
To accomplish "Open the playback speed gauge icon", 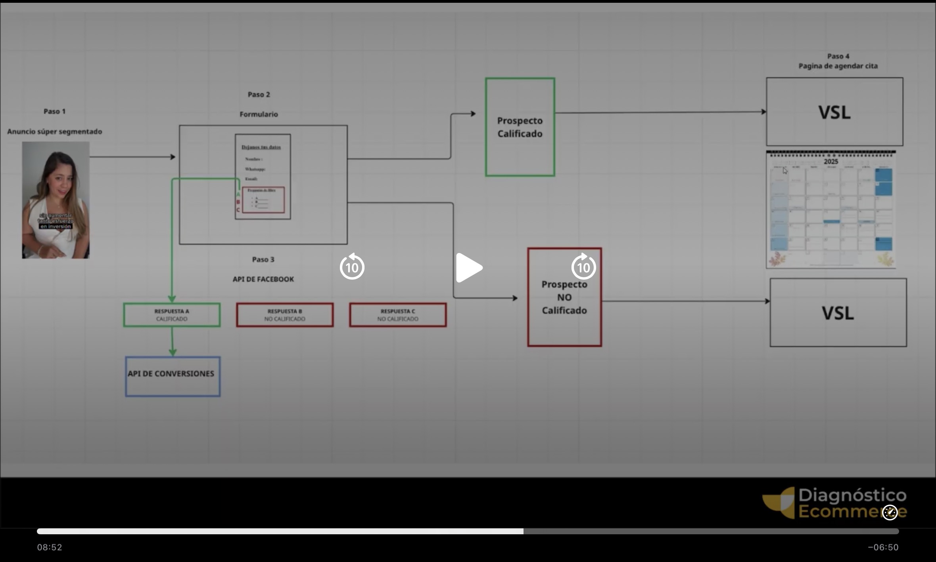I will pyautogui.click(x=890, y=512).
